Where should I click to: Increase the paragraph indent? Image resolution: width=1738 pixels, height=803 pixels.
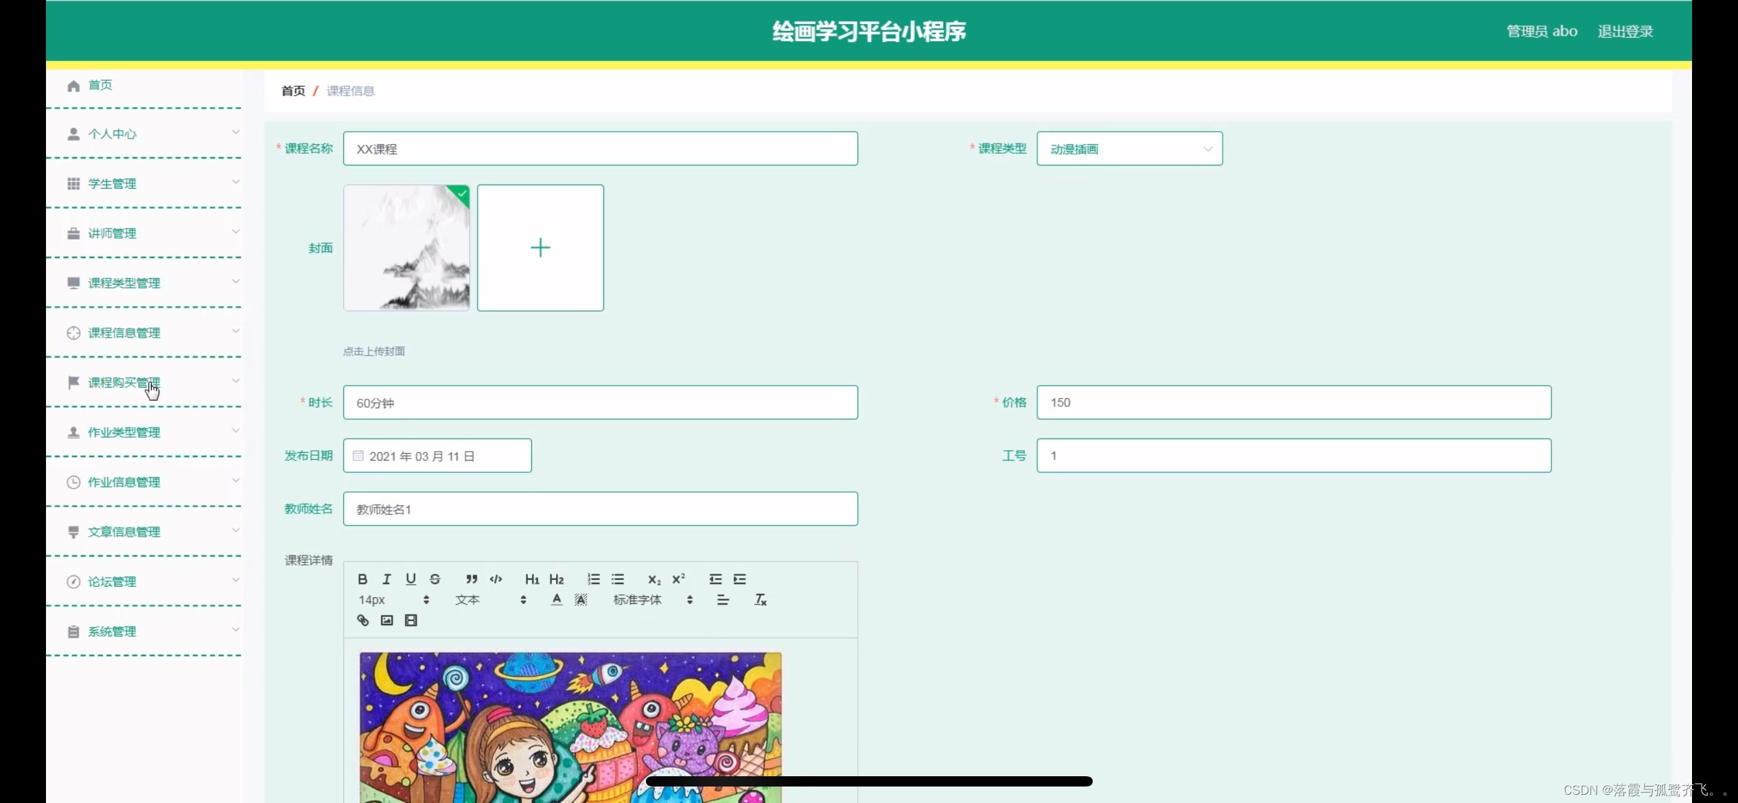pos(739,579)
